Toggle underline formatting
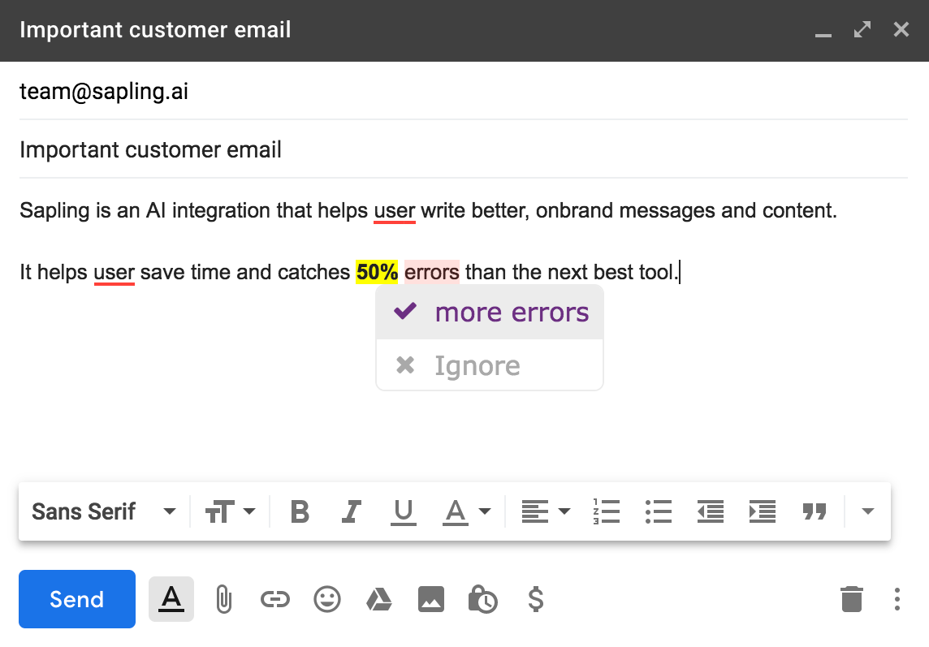Viewport: 929px width, 647px height. coord(404,511)
